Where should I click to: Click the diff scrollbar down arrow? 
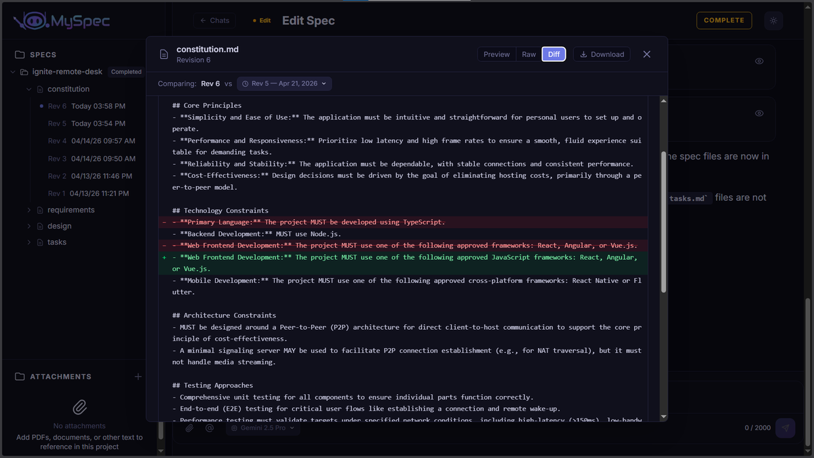tap(663, 417)
